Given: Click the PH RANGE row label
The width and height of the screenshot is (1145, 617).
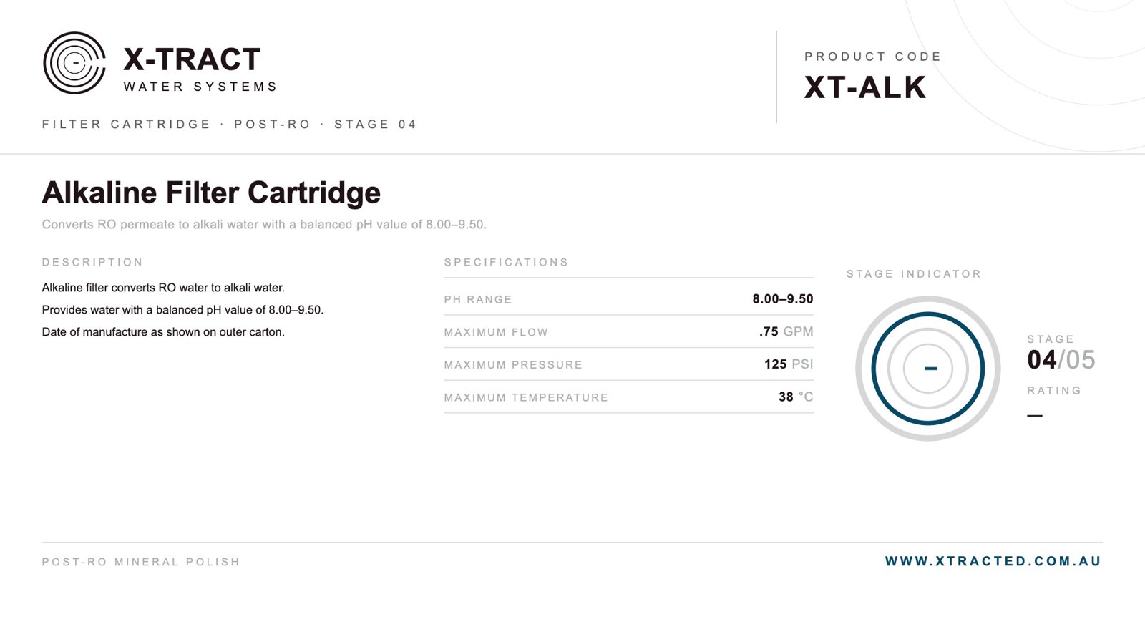Looking at the screenshot, I should [478, 300].
